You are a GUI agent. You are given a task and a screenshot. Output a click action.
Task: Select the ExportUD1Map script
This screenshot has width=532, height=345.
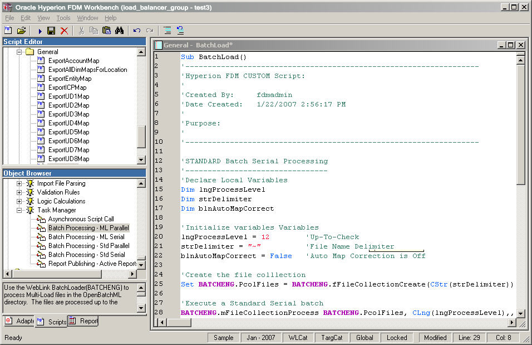69,96
